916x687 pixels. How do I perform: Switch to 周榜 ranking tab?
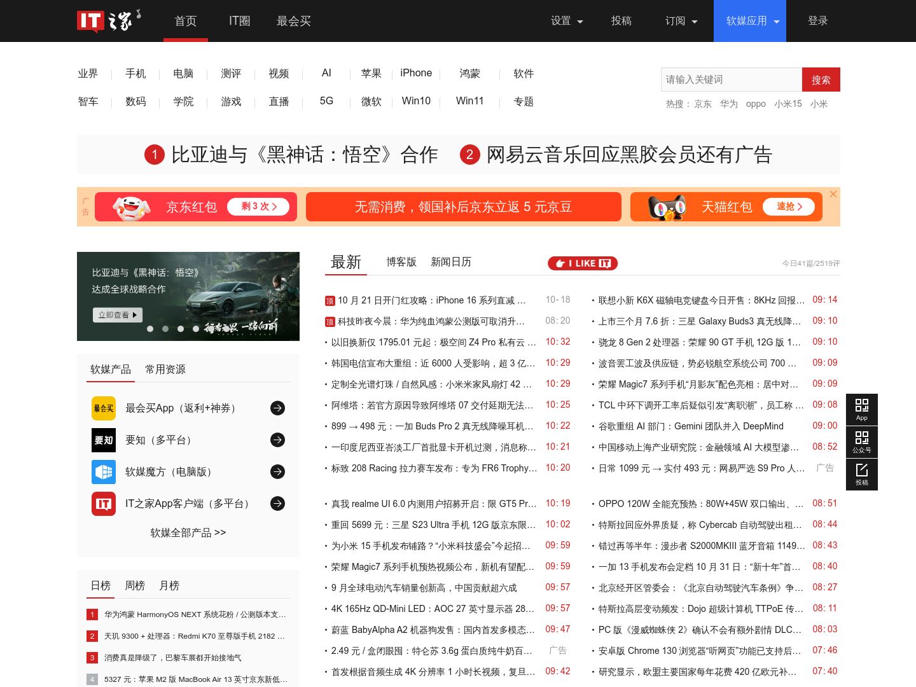coord(135,586)
